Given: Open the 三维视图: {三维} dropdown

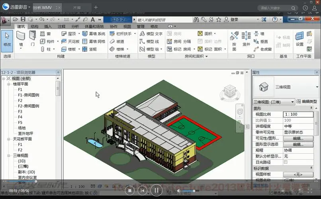Looking at the screenshot, I should tap(293, 102).
